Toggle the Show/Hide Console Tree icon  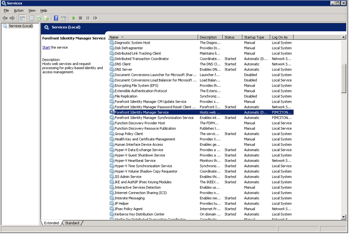pyautogui.click(x=22, y=18)
